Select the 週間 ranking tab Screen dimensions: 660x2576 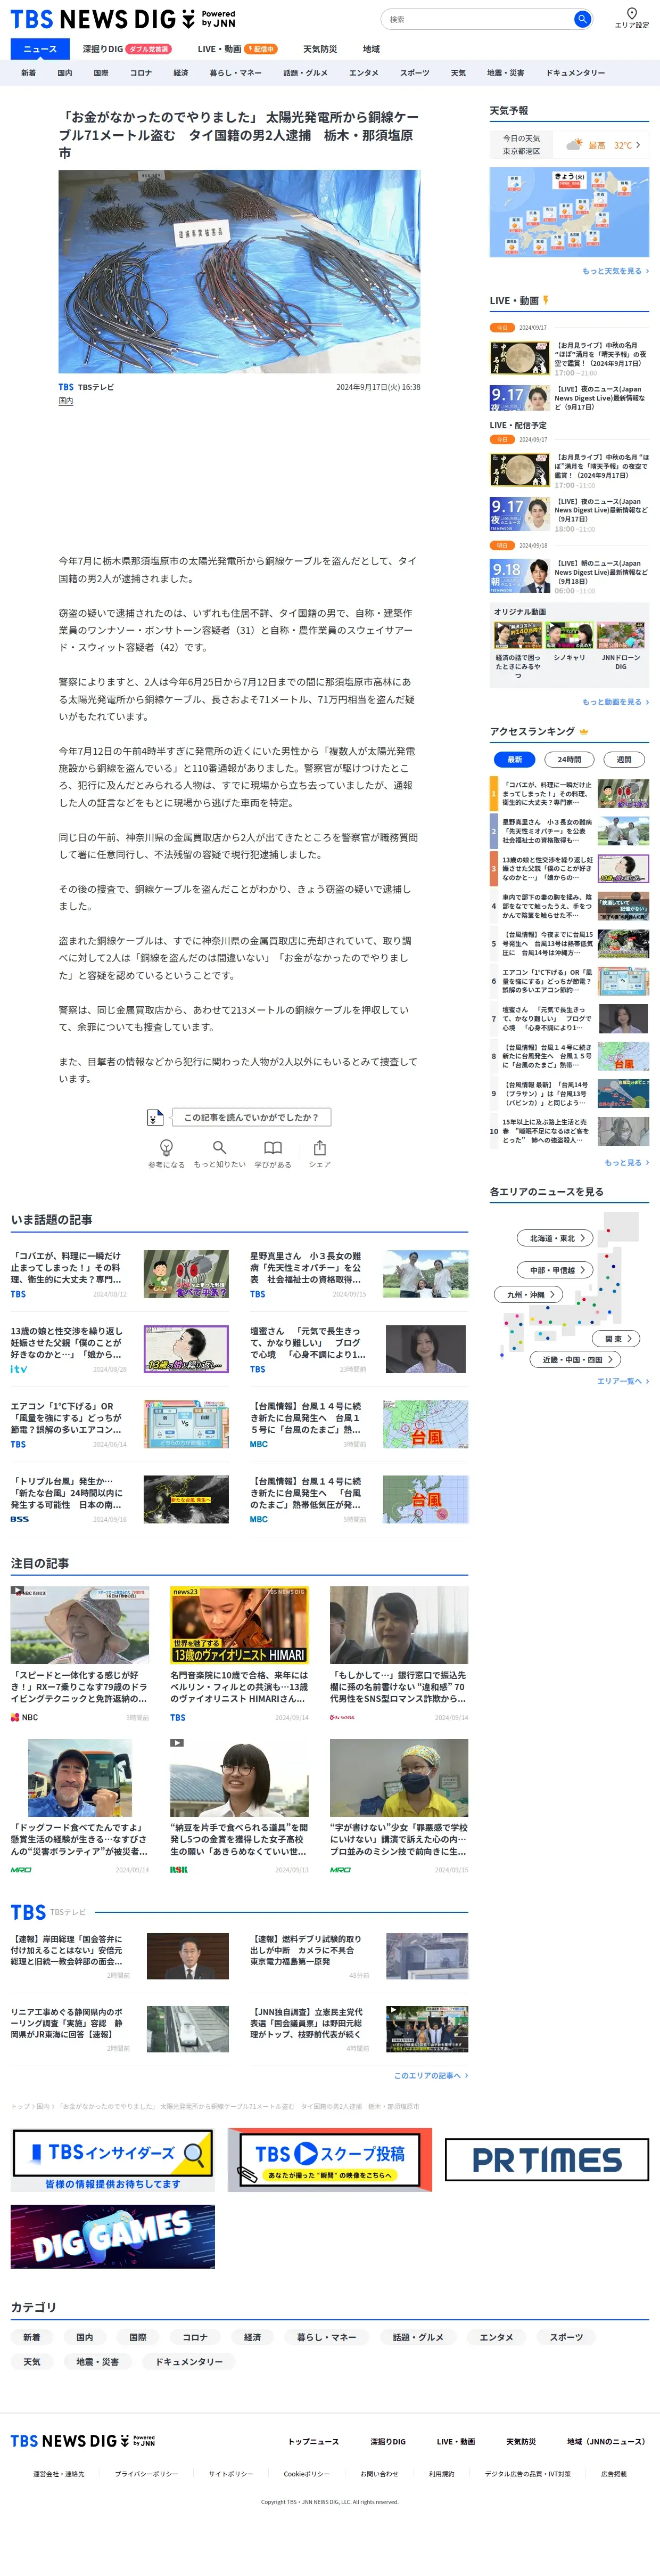(x=624, y=759)
